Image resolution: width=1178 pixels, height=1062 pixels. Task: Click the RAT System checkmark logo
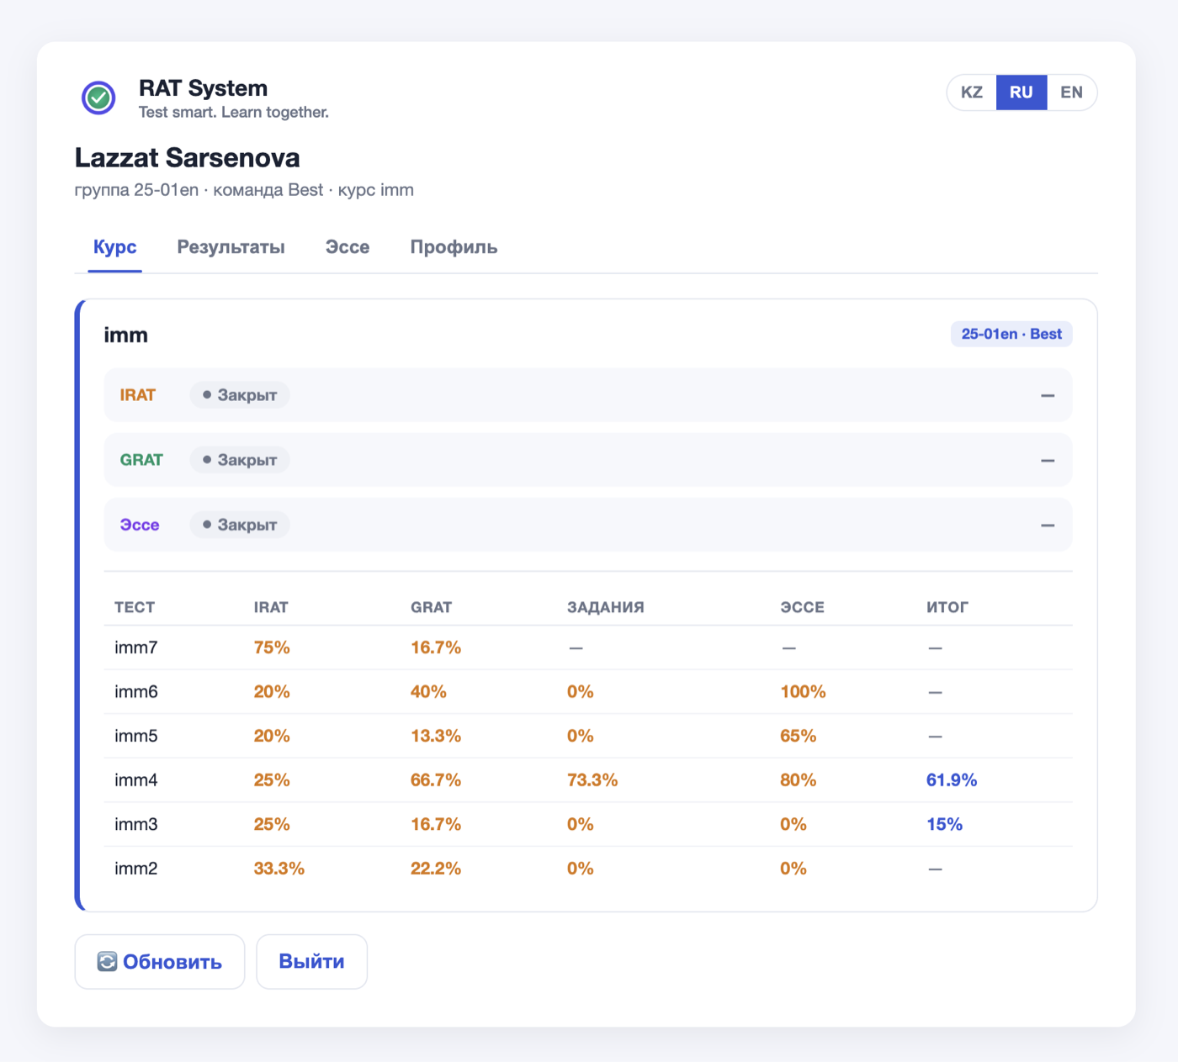click(x=98, y=98)
